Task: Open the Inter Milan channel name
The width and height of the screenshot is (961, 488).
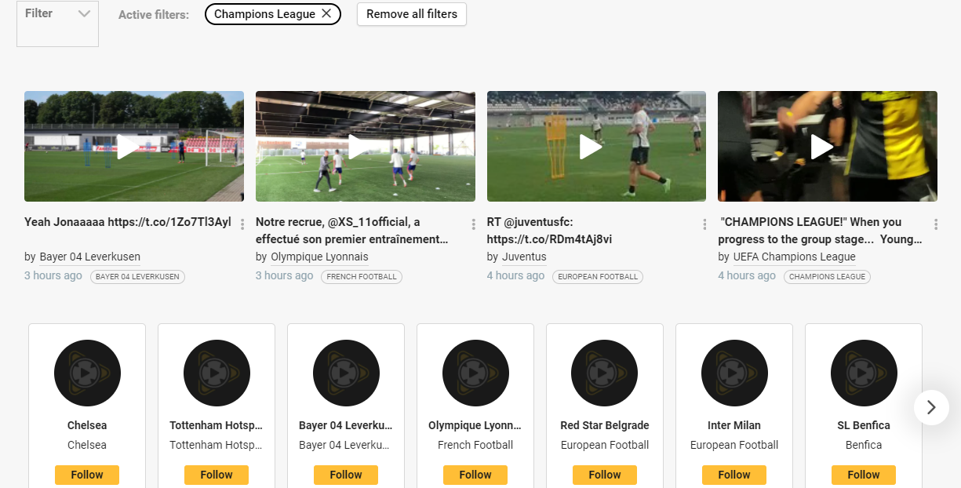Action: pyautogui.click(x=734, y=425)
